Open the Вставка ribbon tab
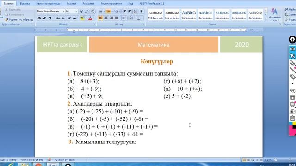 pyautogui.click(x=25, y=3)
